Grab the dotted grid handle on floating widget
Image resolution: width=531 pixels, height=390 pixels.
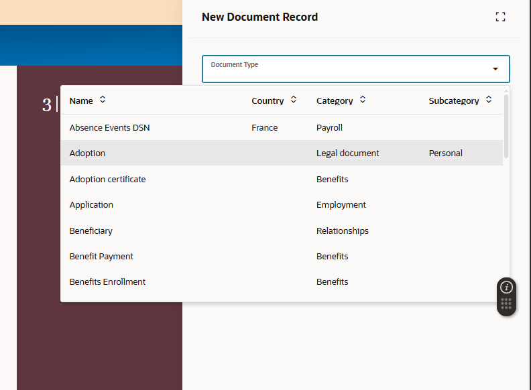[506, 304]
